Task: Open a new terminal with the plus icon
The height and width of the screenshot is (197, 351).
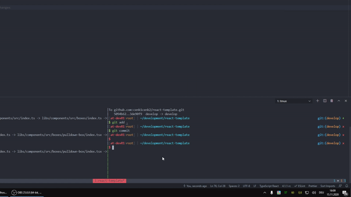Action: (317, 101)
